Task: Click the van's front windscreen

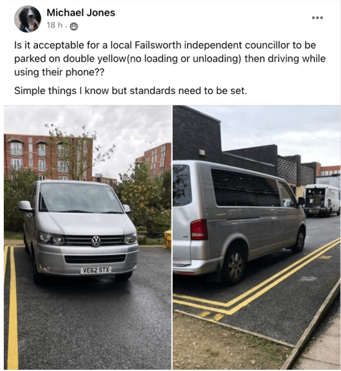Action: pos(80,197)
